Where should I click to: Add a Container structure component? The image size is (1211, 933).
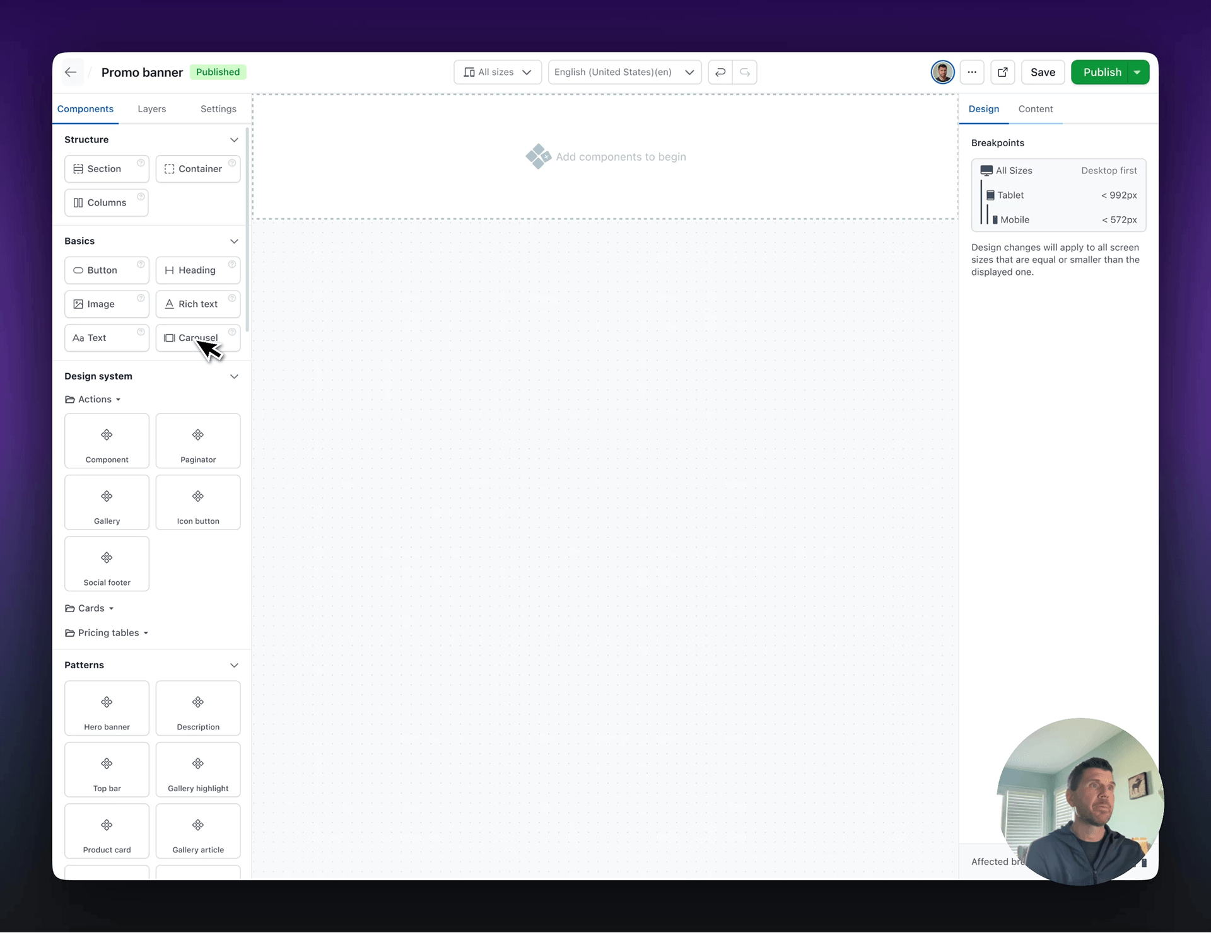pyautogui.click(x=198, y=169)
